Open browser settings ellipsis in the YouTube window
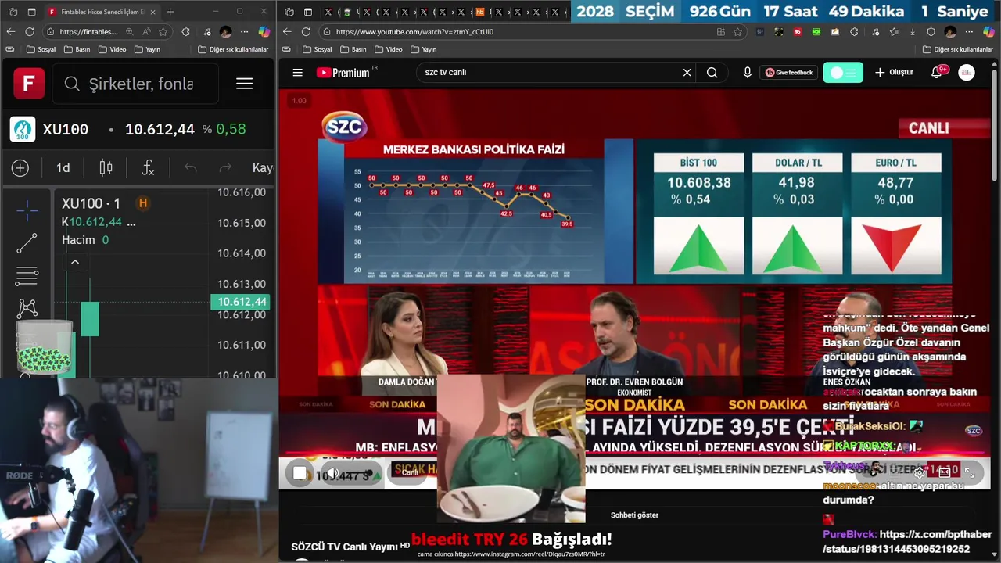The width and height of the screenshot is (1001, 563). (969, 31)
